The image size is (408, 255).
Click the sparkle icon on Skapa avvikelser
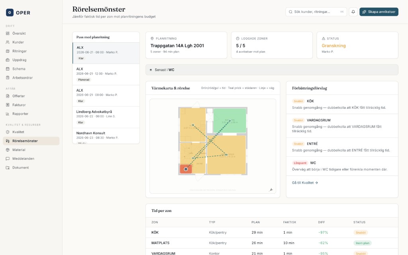pyautogui.click(x=364, y=12)
